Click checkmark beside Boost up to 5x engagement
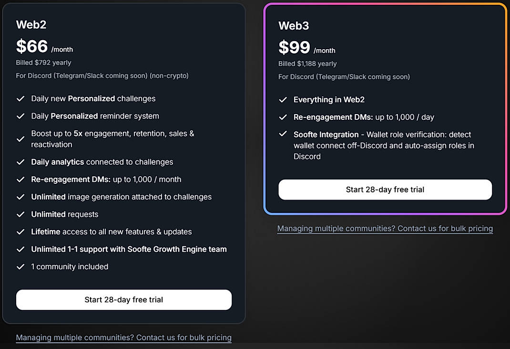This screenshot has height=349, width=510. pos(20,139)
